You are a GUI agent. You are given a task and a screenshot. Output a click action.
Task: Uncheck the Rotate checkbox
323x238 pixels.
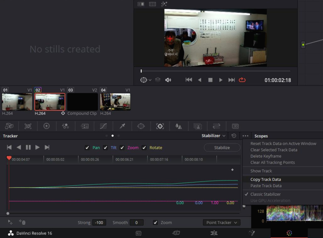[144, 148]
